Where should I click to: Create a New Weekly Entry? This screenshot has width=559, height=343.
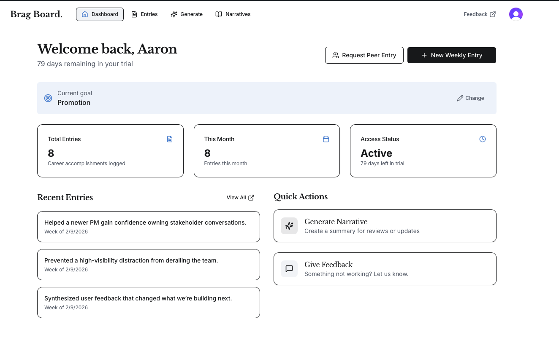(x=451, y=55)
